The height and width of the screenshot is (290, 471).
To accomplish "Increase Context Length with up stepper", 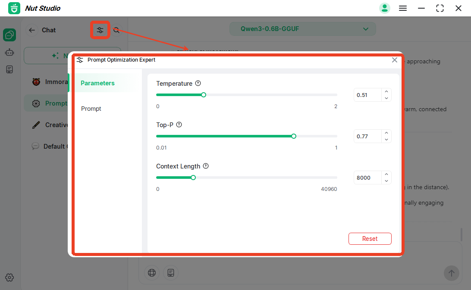I will (x=386, y=175).
